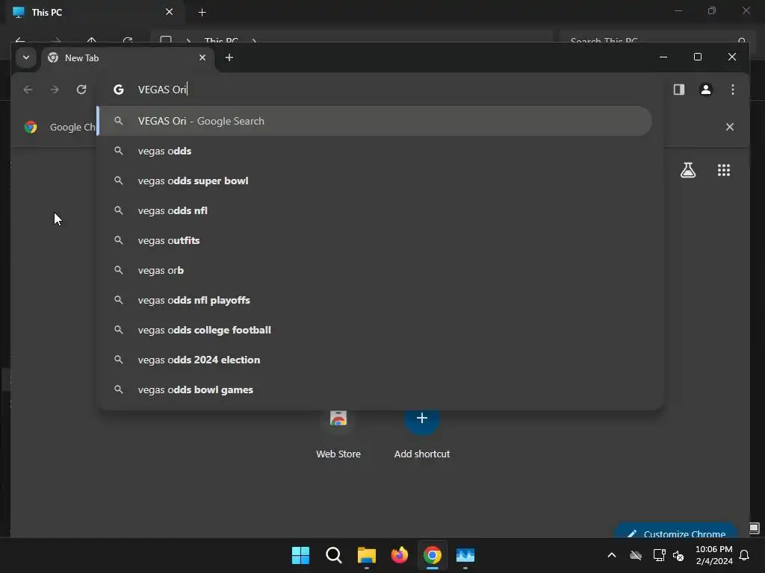
Task: Open blue waveform app in taskbar
Action: point(465,555)
